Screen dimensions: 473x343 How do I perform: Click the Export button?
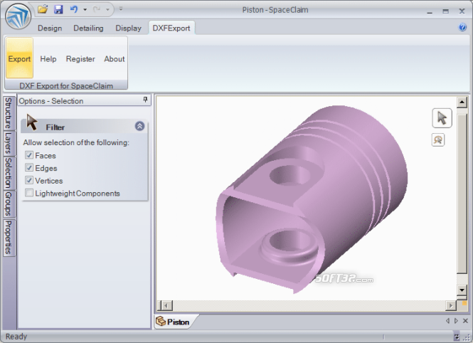coord(19,58)
